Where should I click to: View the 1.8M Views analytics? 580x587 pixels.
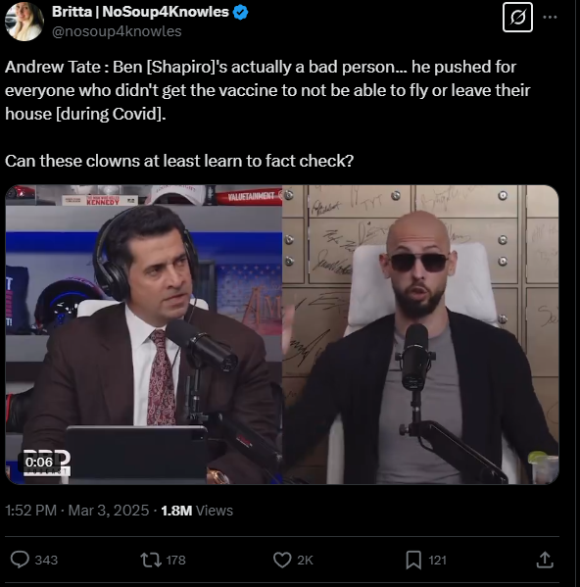pyautogui.click(x=197, y=511)
